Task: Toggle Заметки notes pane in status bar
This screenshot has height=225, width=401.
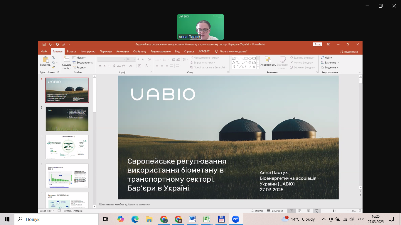Action: click(x=257, y=211)
